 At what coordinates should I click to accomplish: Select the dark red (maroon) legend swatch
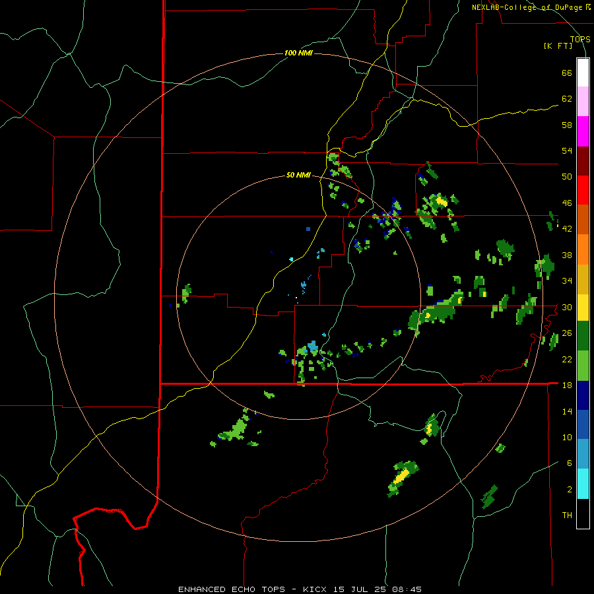coord(583,161)
